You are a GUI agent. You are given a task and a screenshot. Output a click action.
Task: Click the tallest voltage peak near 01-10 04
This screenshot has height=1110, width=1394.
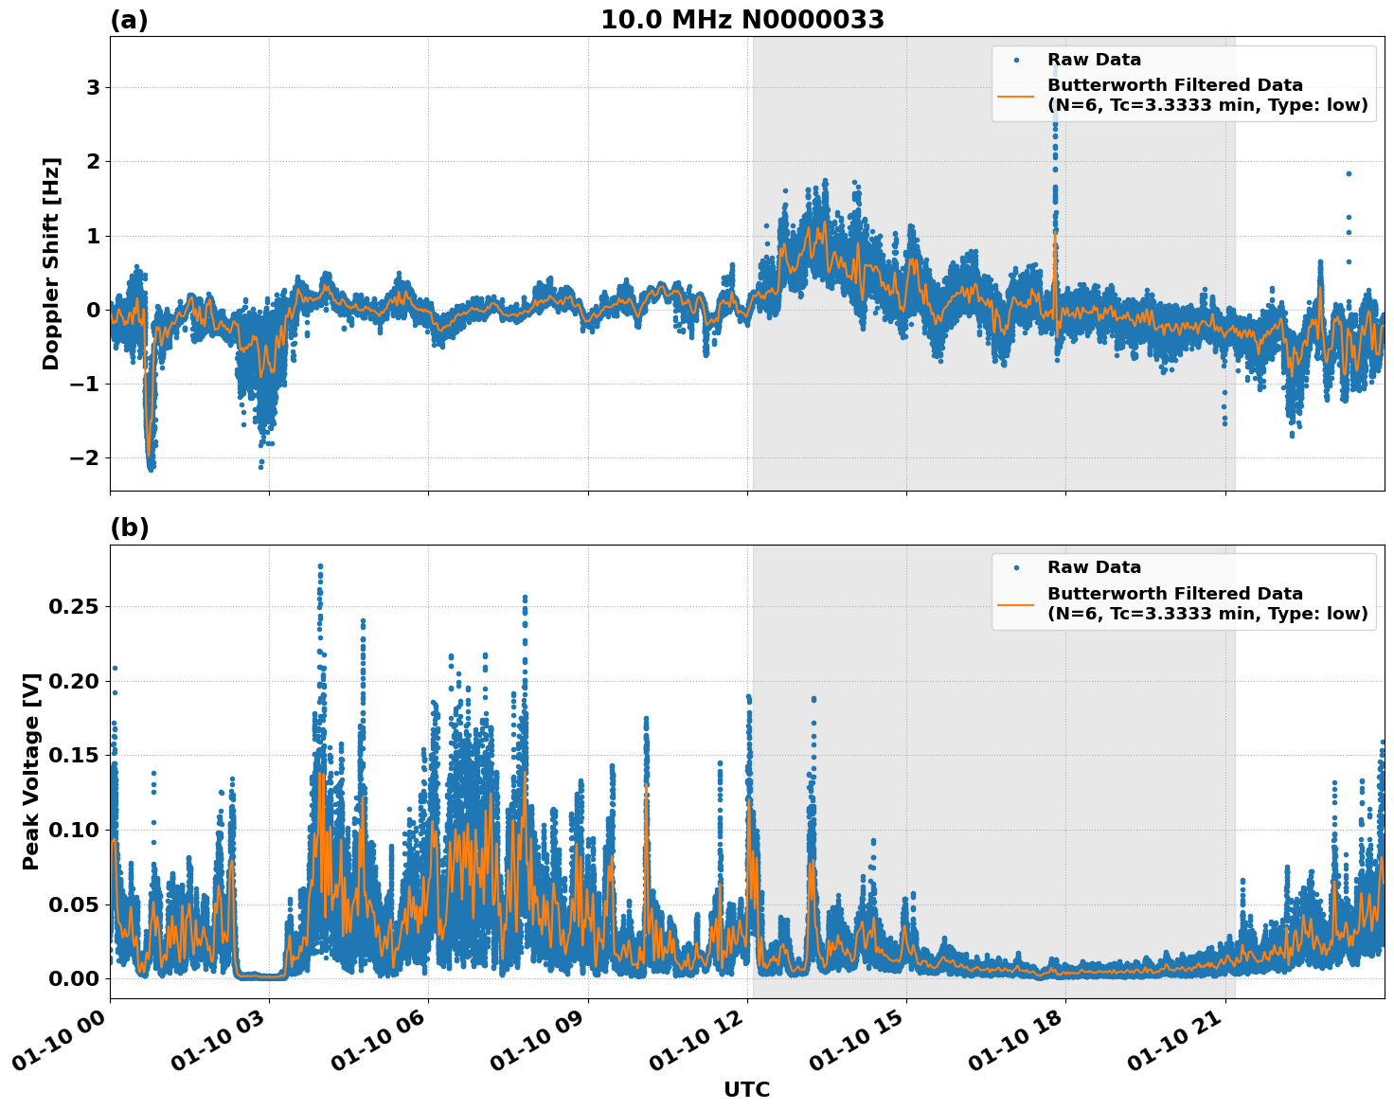coord(320,568)
